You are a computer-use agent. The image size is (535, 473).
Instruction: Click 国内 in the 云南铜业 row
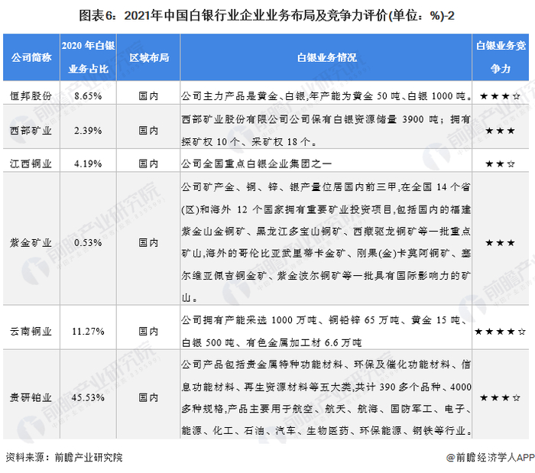(148, 331)
